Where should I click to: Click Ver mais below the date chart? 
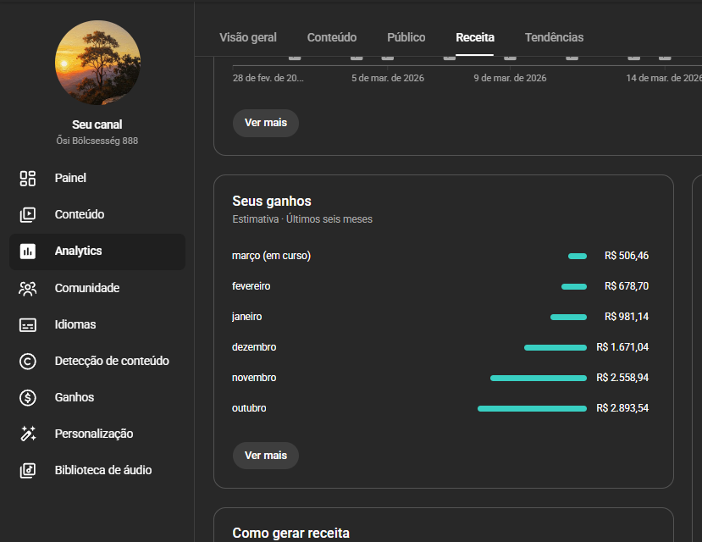coord(266,123)
